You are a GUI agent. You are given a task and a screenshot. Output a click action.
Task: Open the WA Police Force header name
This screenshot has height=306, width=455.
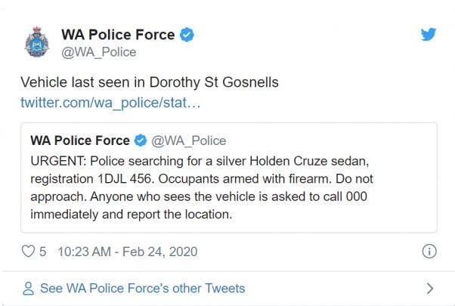point(118,35)
